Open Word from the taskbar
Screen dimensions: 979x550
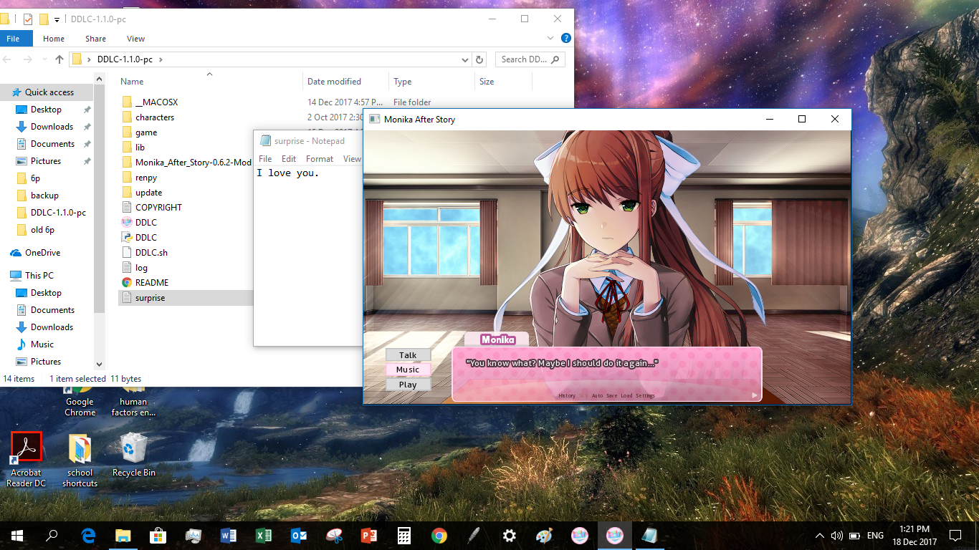[229, 535]
